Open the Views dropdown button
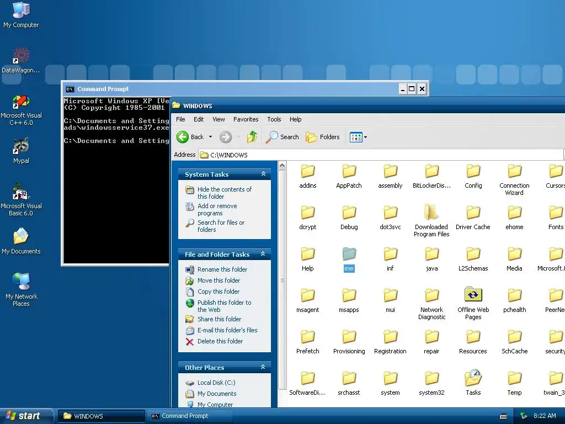This screenshot has height=424, width=565. coord(358,137)
